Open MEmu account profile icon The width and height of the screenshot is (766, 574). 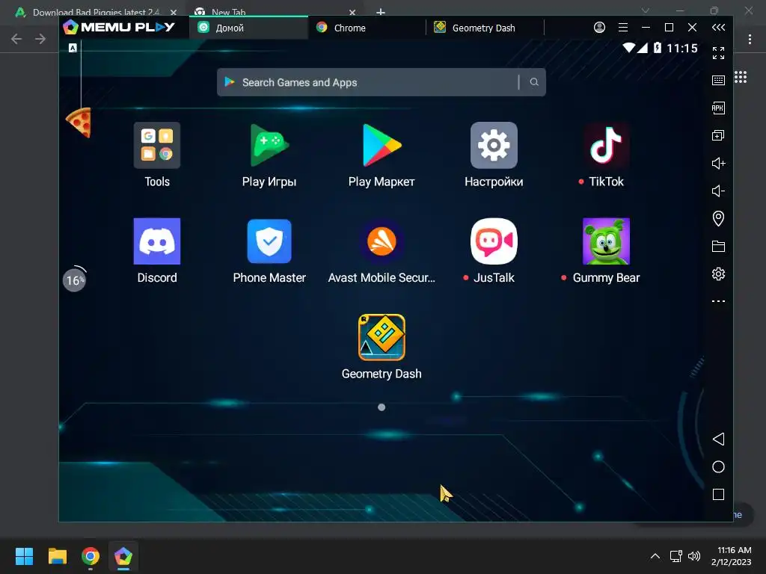tap(599, 28)
